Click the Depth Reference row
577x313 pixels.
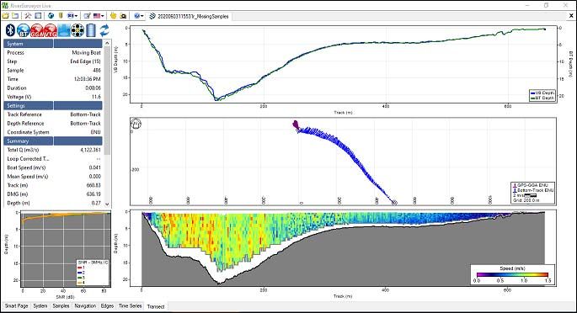[x=54, y=124]
